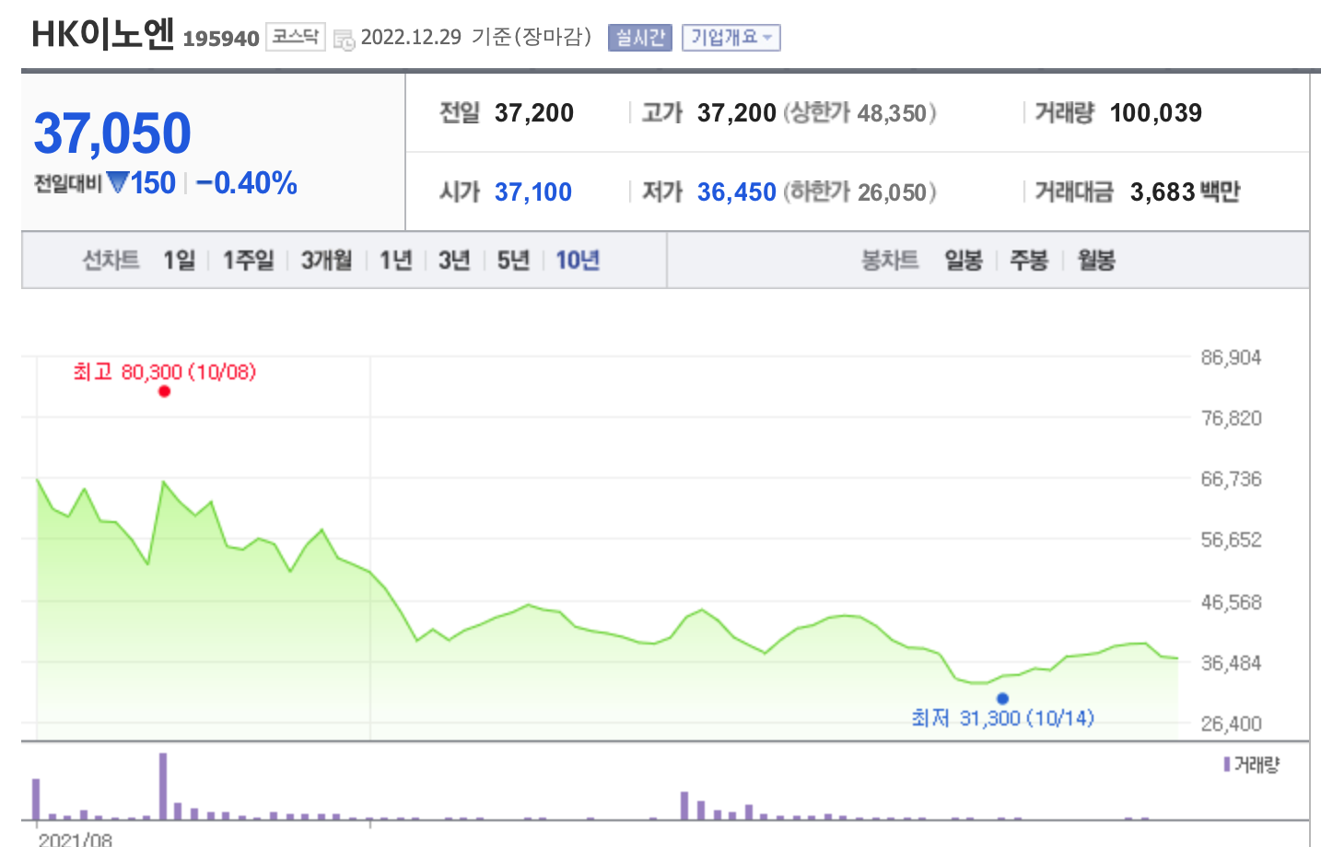
Task: Open the 일봉 daily candle chart
Action: click(x=964, y=261)
